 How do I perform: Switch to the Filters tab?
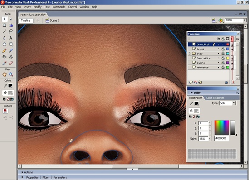(x=46, y=177)
